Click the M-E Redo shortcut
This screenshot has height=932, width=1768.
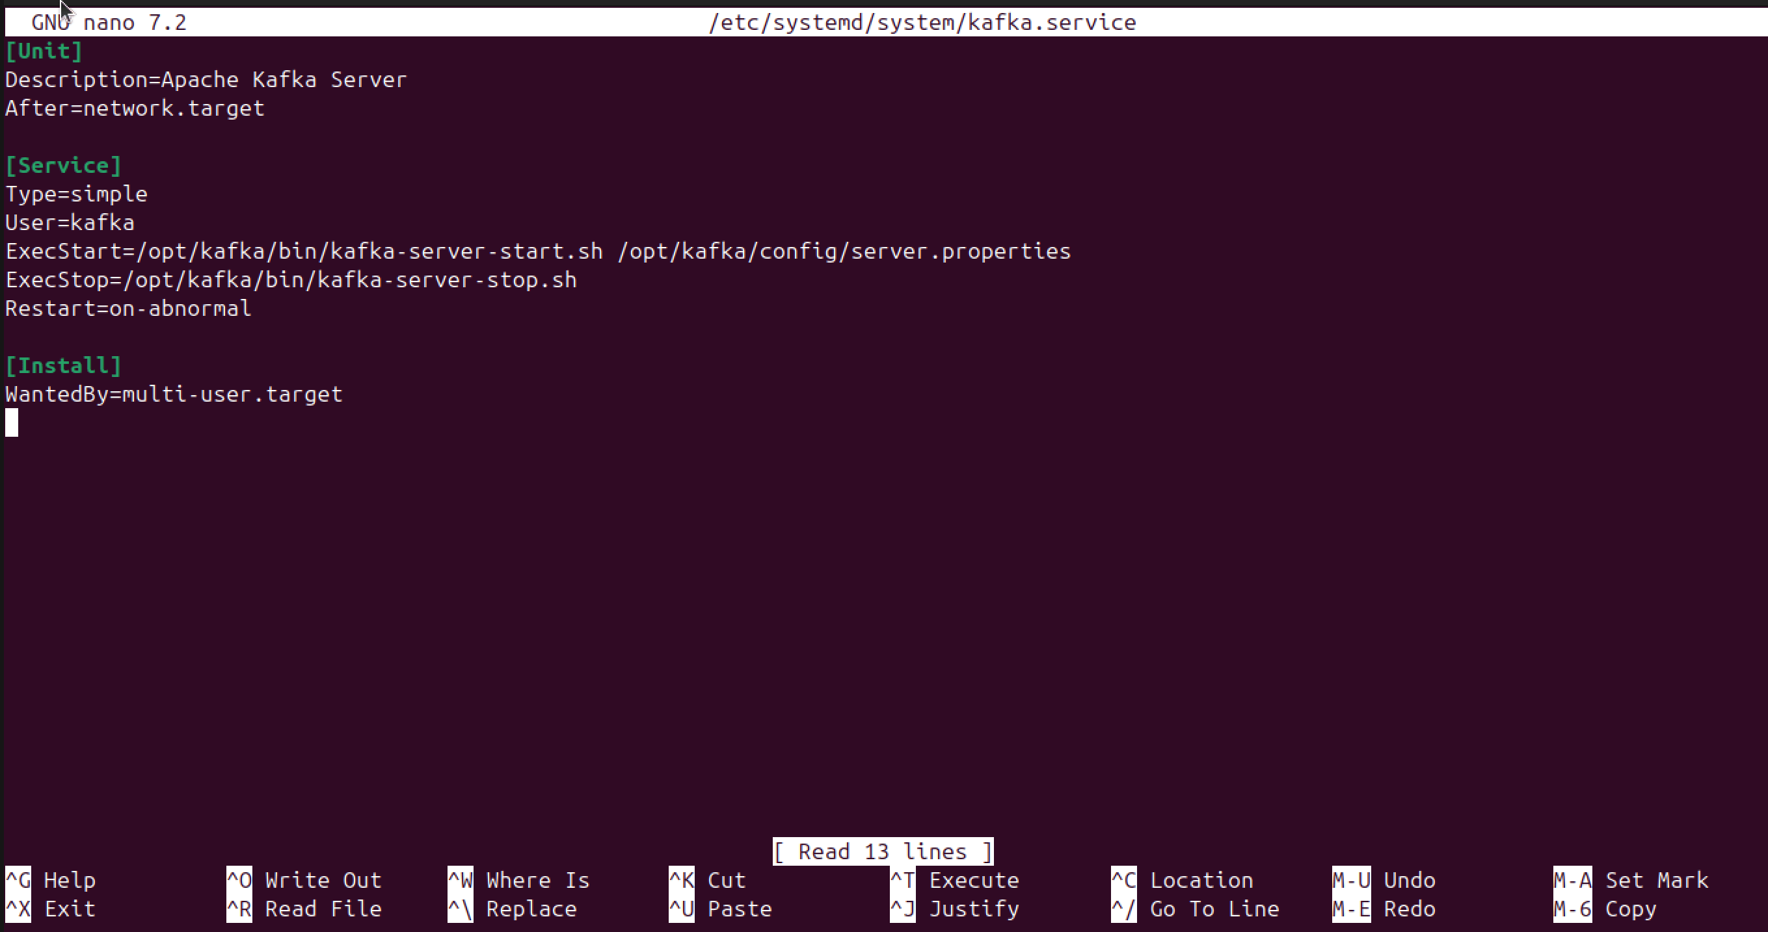[x=1384, y=909]
